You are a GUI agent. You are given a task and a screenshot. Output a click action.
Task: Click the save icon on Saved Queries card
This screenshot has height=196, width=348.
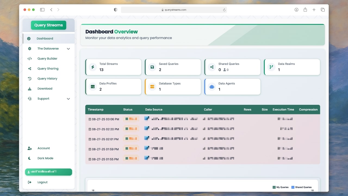click(152, 67)
